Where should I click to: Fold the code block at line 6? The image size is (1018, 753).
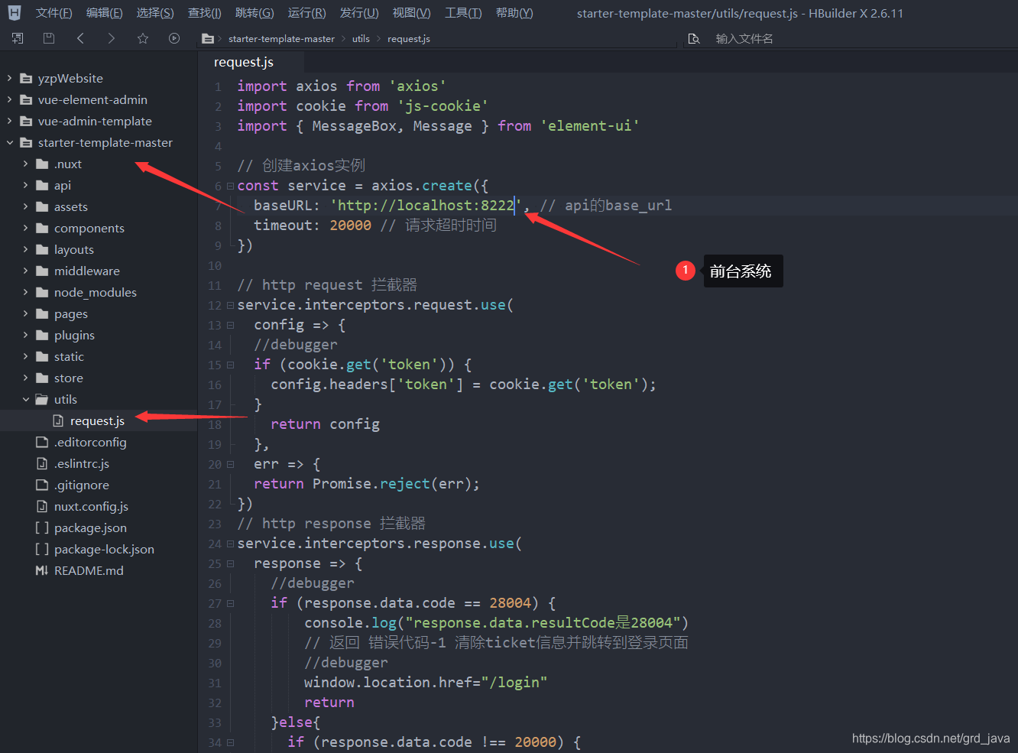tap(230, 186)
